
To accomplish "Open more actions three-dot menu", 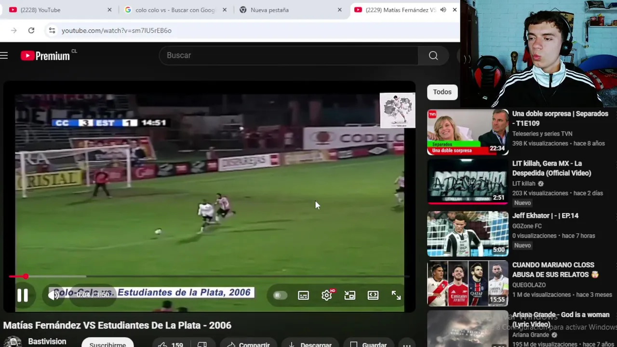I will point(407,344).
